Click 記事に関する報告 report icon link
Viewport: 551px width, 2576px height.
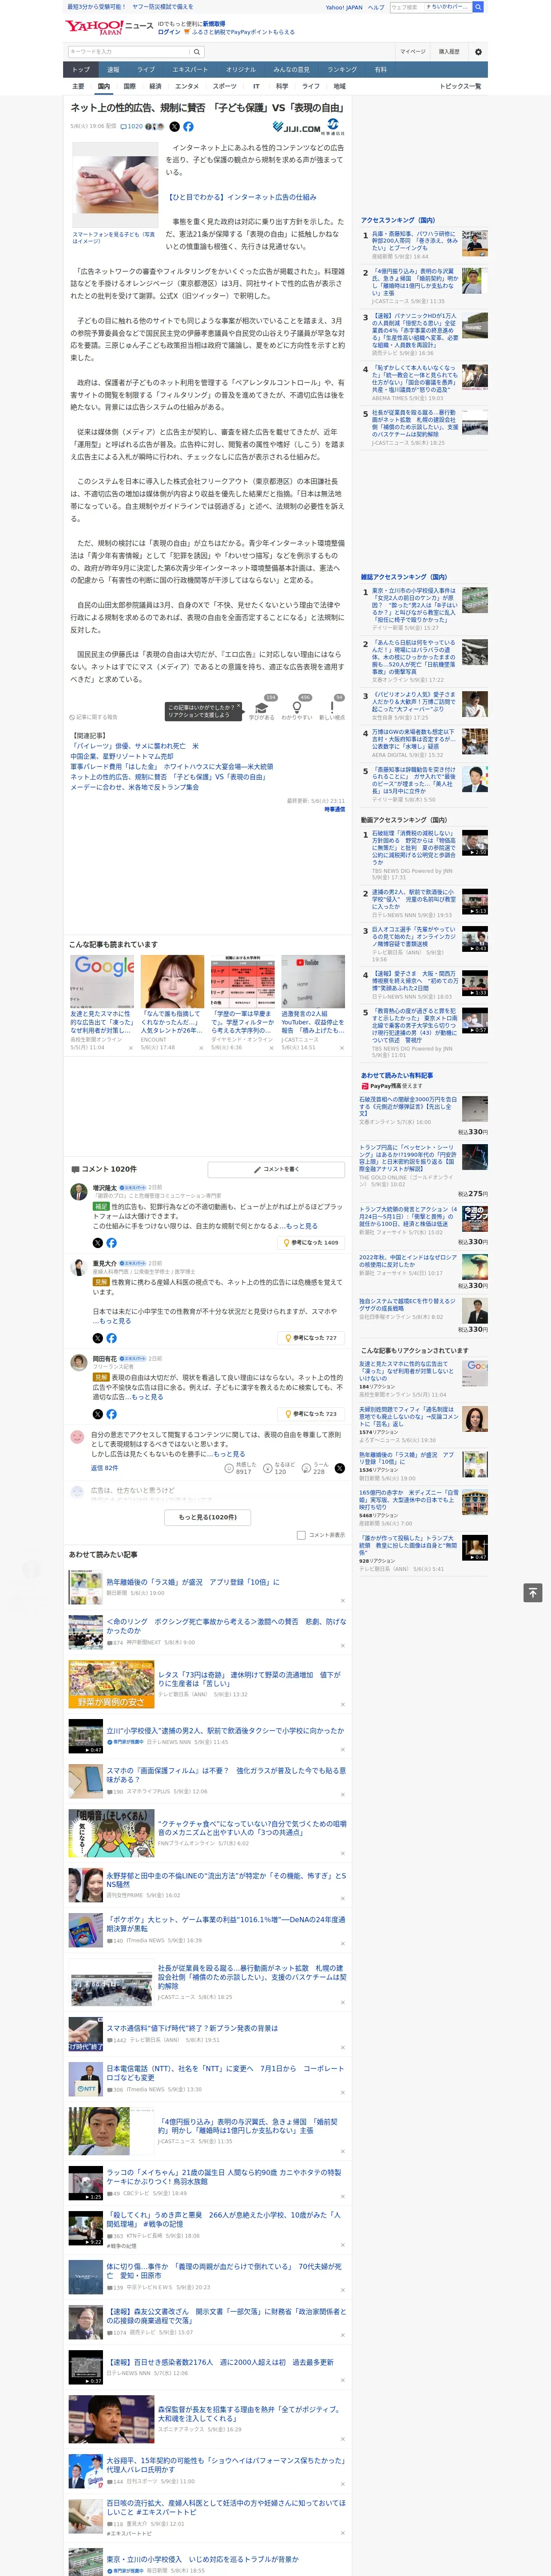[94, 717]
